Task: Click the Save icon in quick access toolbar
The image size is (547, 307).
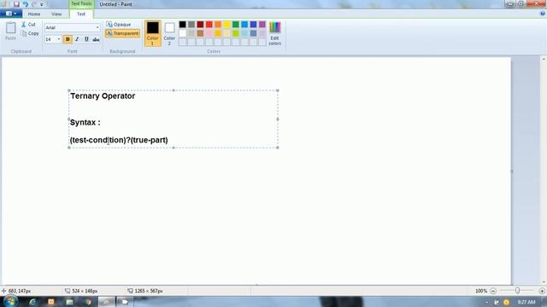Action: click(x=16, y=4)
